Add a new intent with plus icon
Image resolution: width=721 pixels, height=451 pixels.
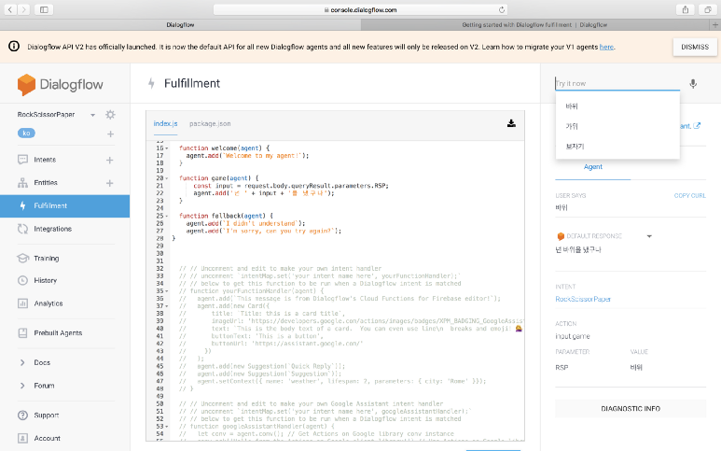click(x=110, y=160)
